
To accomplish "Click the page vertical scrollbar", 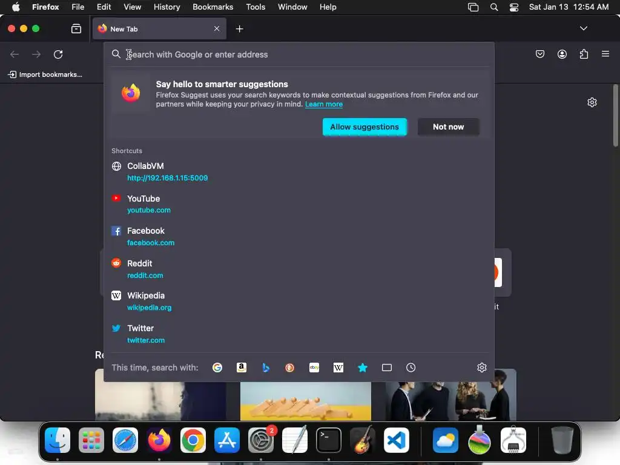I will click(616, 116).
